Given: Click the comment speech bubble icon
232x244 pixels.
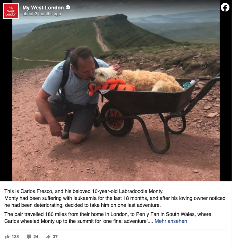Looking at the screenshot, I should 29,236.
